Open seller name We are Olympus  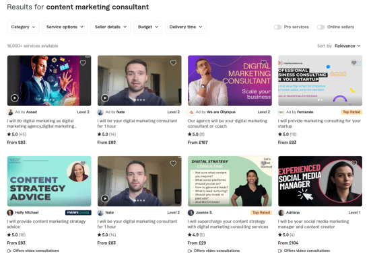(x=221, y=112)
